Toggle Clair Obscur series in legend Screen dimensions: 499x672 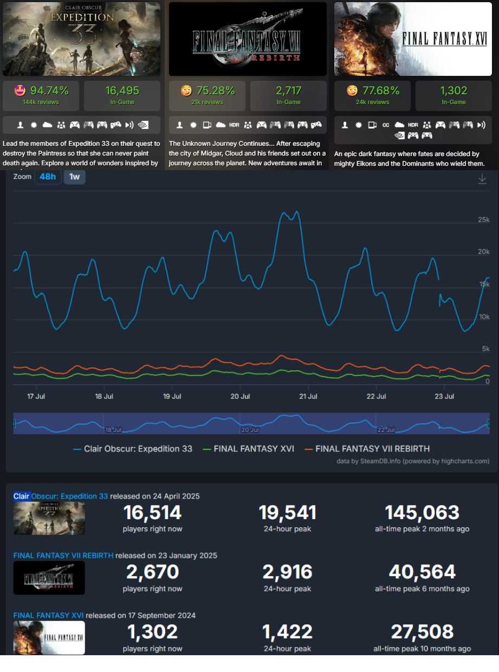pyautogui.click(x=132, y=449)
